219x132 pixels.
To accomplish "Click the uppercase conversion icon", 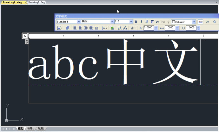I will (x=120, y=28).
